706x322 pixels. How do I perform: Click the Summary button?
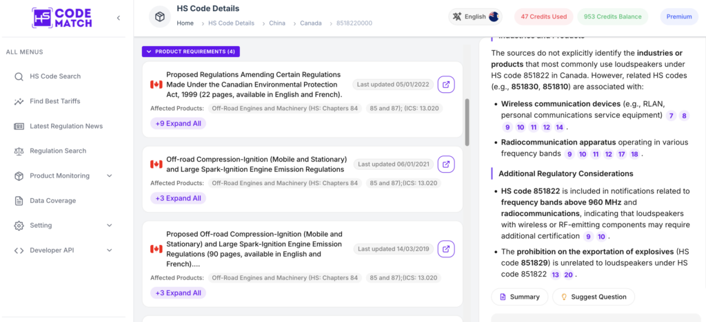(x=520, y=297)
